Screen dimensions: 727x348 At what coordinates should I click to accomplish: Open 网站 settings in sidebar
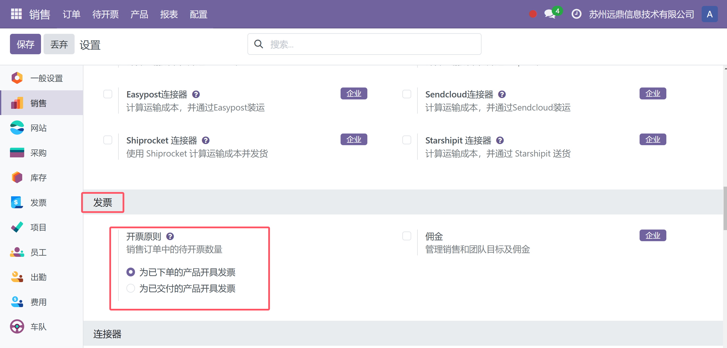click(x=38, y=128)
